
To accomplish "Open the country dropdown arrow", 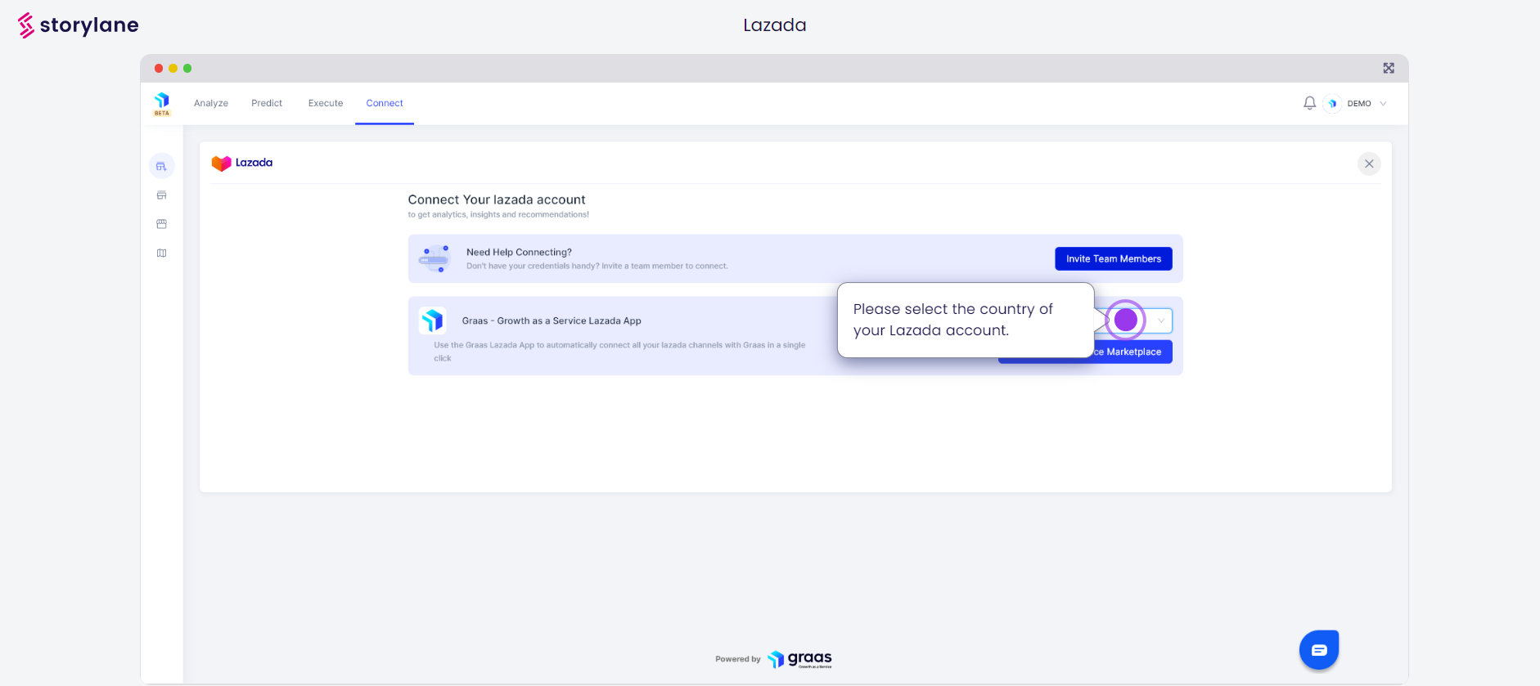I will click(x=1161, y=321).
